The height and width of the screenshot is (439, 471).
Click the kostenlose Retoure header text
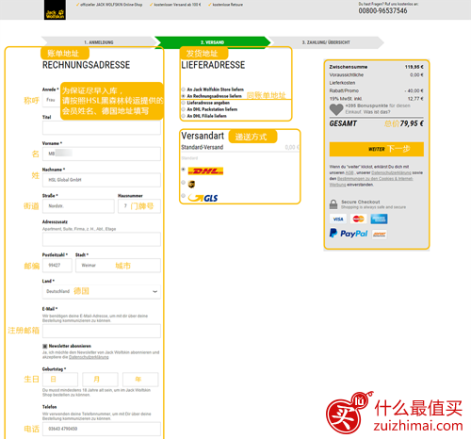pos(228,5)
